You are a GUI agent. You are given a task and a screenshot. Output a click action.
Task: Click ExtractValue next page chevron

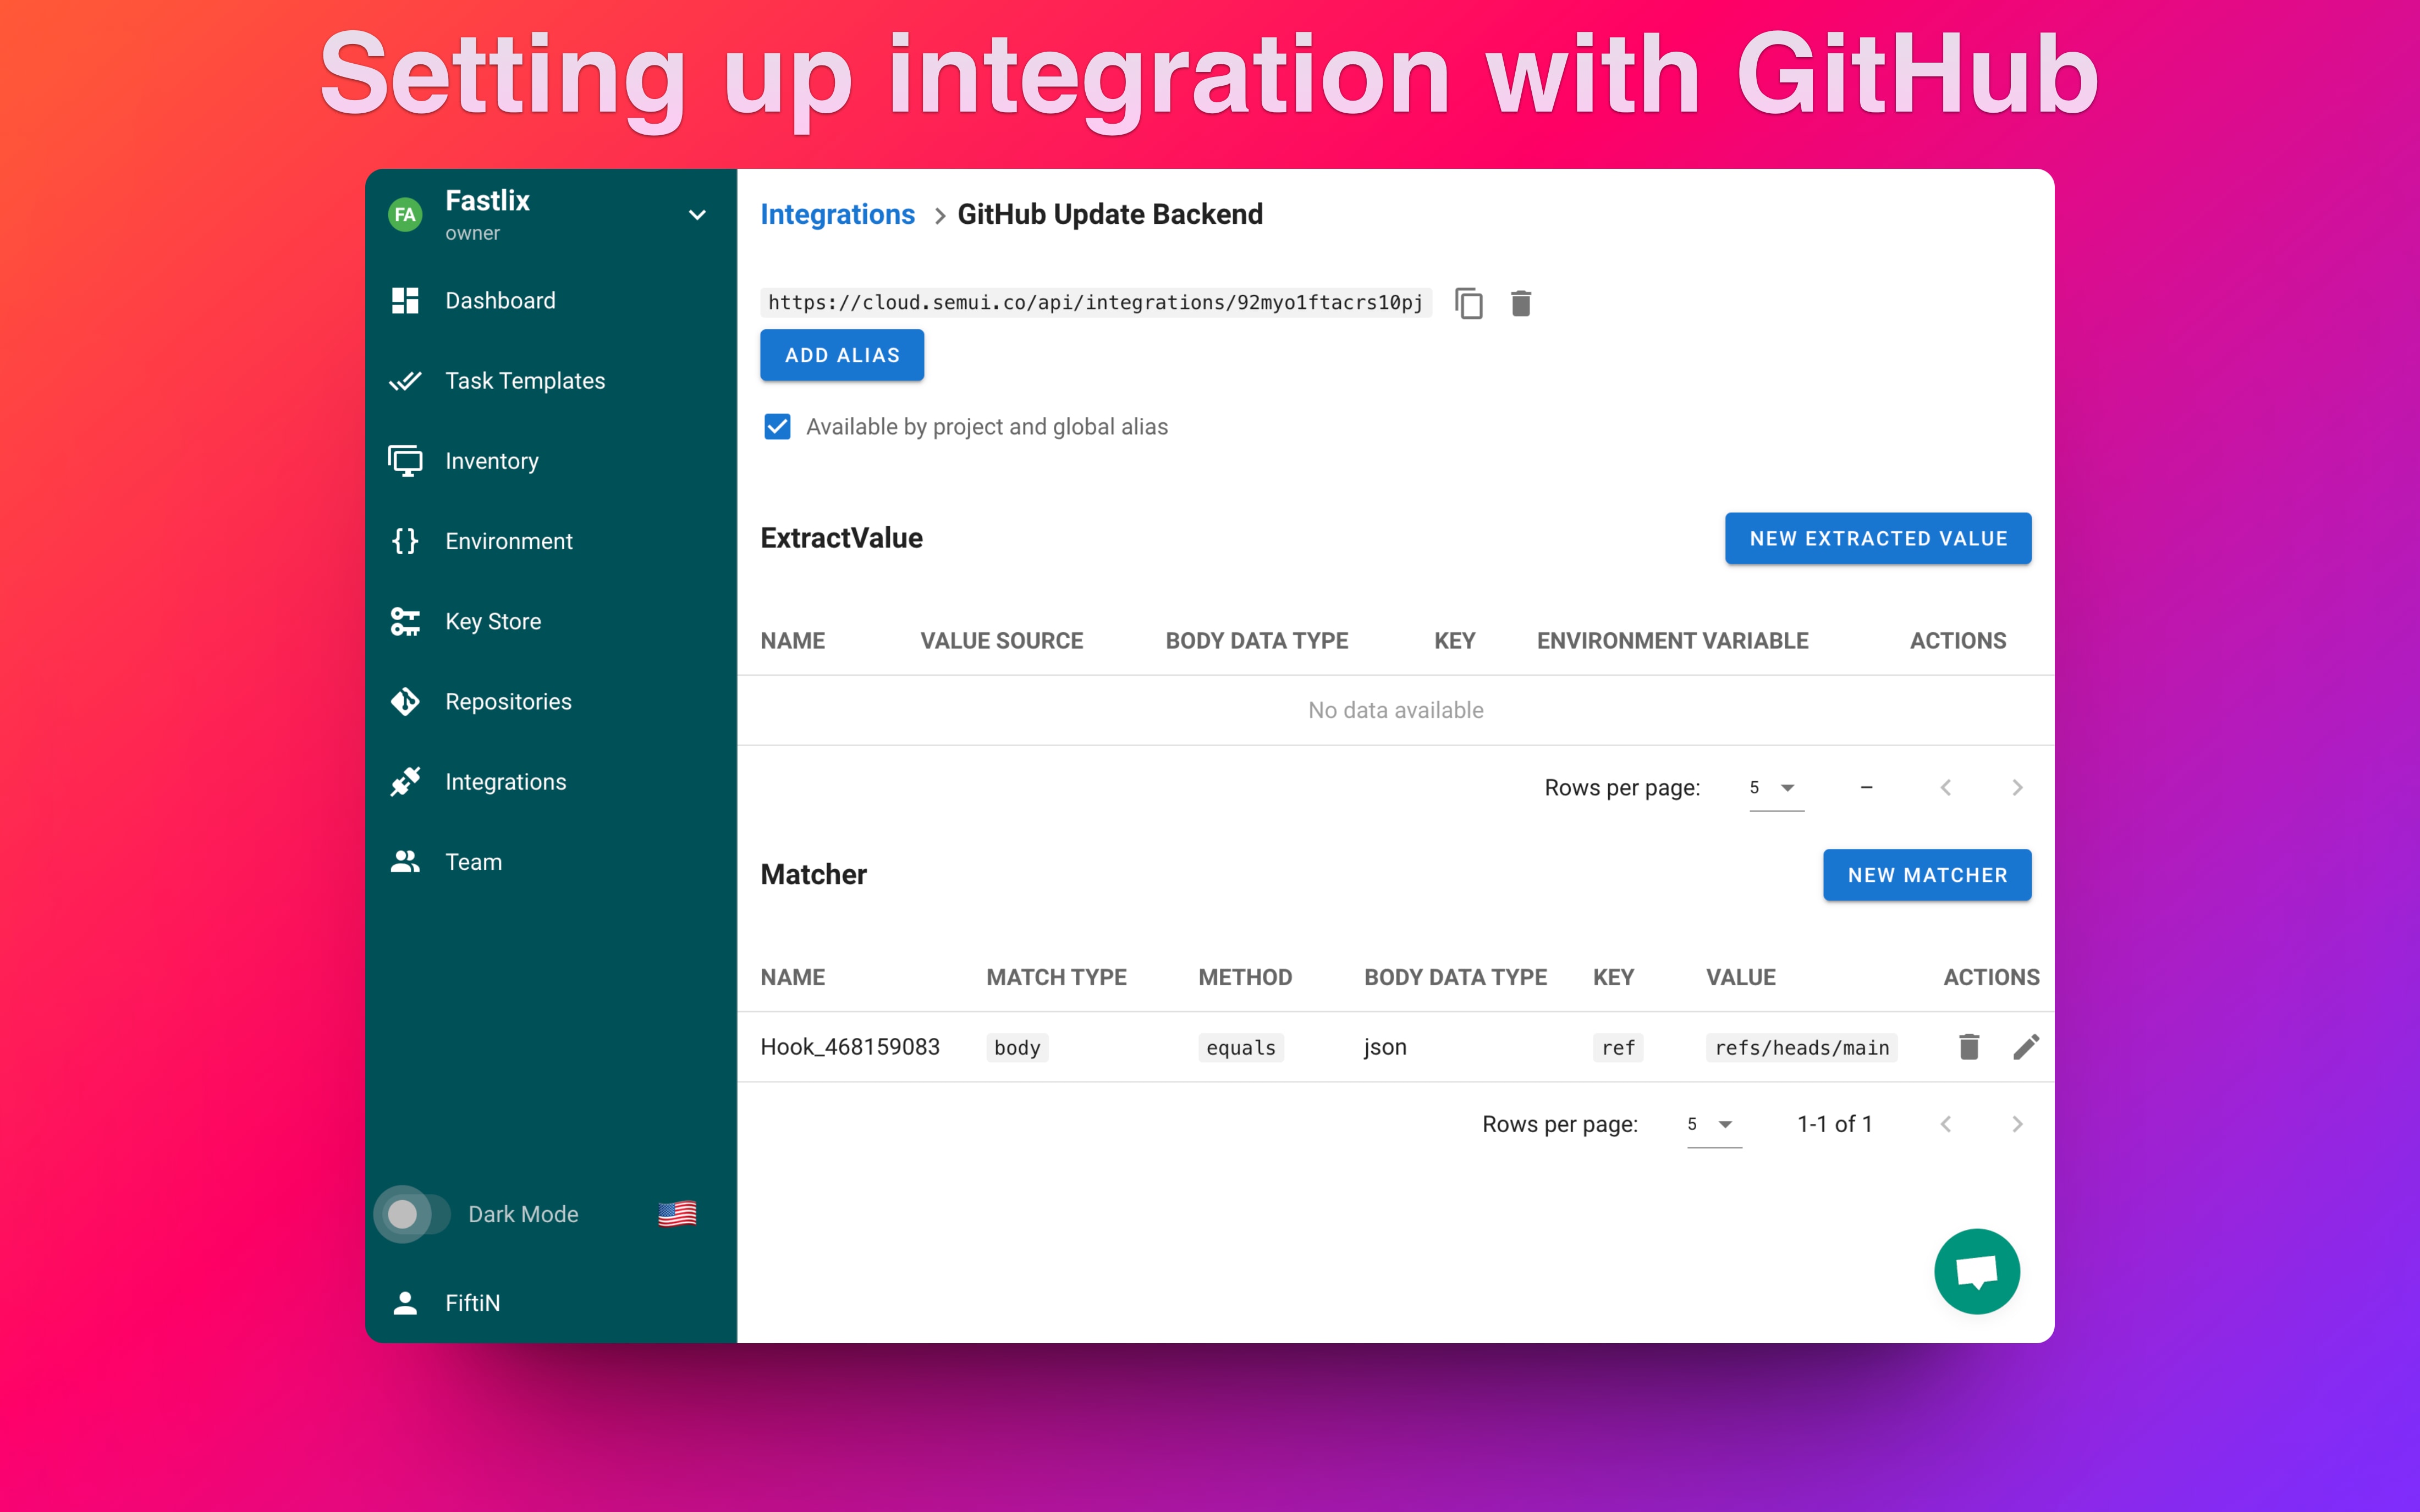point(2017,788)
